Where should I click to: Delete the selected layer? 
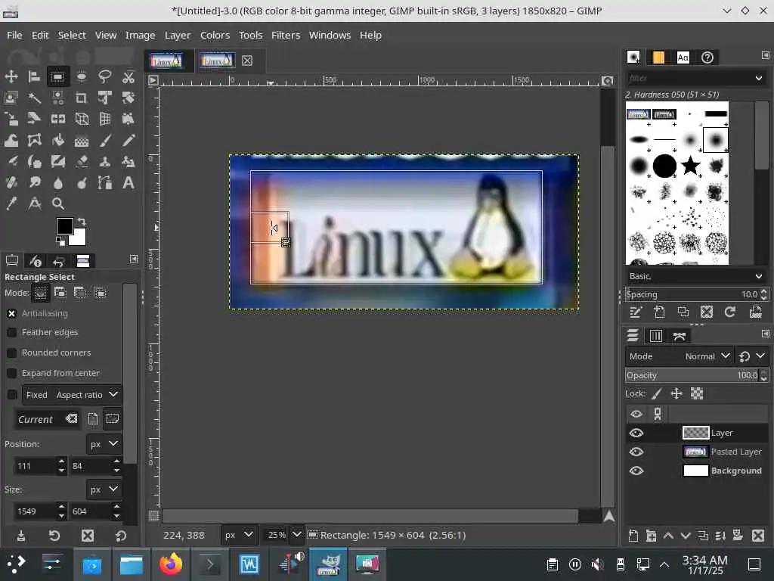coord(758,536)
